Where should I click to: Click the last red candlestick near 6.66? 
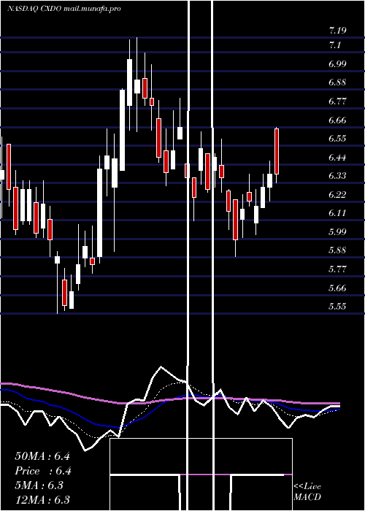click(277, 151)
